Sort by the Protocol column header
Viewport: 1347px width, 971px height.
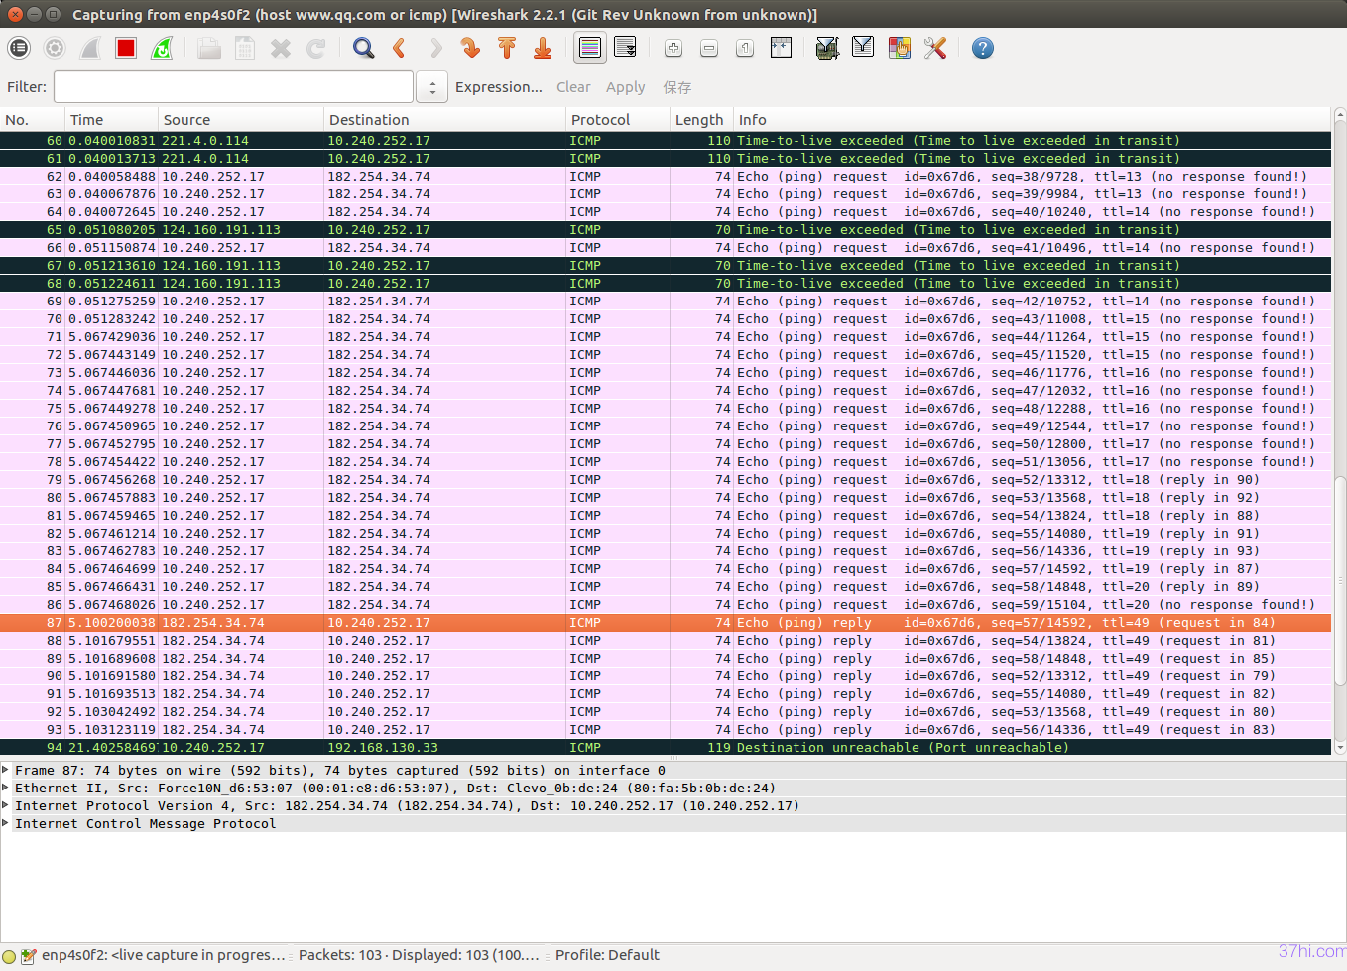click(x=619, y=119)
